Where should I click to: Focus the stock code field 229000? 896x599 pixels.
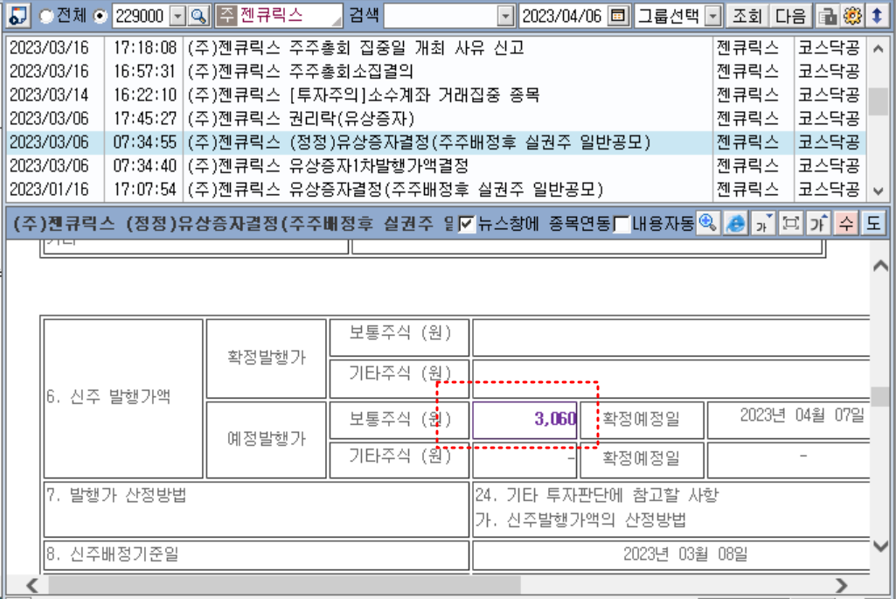pos(142,16)
